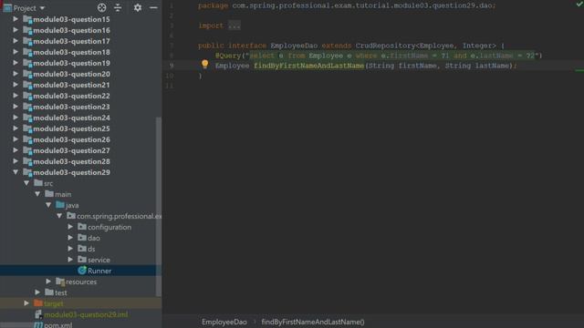Image resolution: width=584 pixels, height=328 pixels.
Task: Click the resources folder label
Action: [81, 282]
